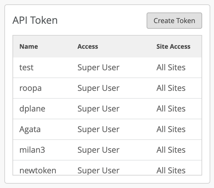Select All Sites for roopa token
This screenshot has width=214, height=188.
(x=171, y=88)
